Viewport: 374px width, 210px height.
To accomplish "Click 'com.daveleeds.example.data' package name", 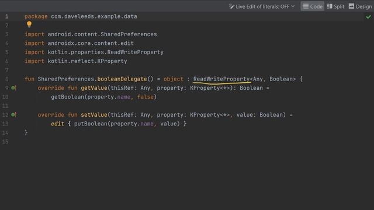I will coord(94,17).
